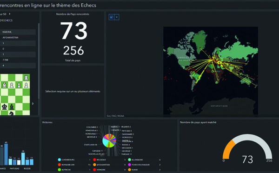
Task: Advance with the arrow right of the chessboard
Action: click(33, 104)
